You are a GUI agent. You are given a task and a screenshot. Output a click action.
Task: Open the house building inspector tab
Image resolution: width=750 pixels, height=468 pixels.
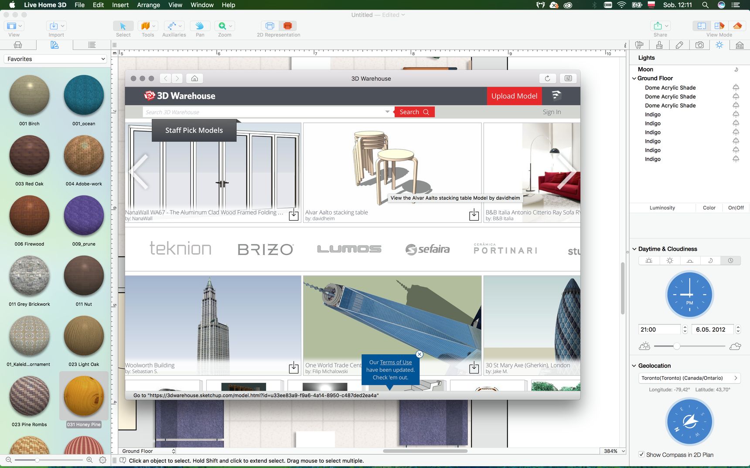[x=740, y=45]
